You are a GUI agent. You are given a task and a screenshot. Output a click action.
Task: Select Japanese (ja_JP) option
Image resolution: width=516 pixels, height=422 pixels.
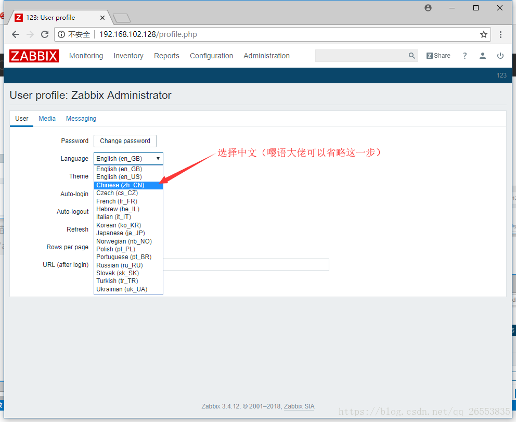click(128, 234)
